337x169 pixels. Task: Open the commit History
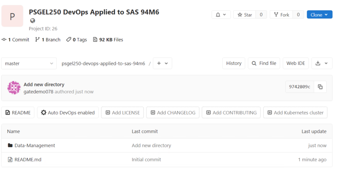click(234, 63)
